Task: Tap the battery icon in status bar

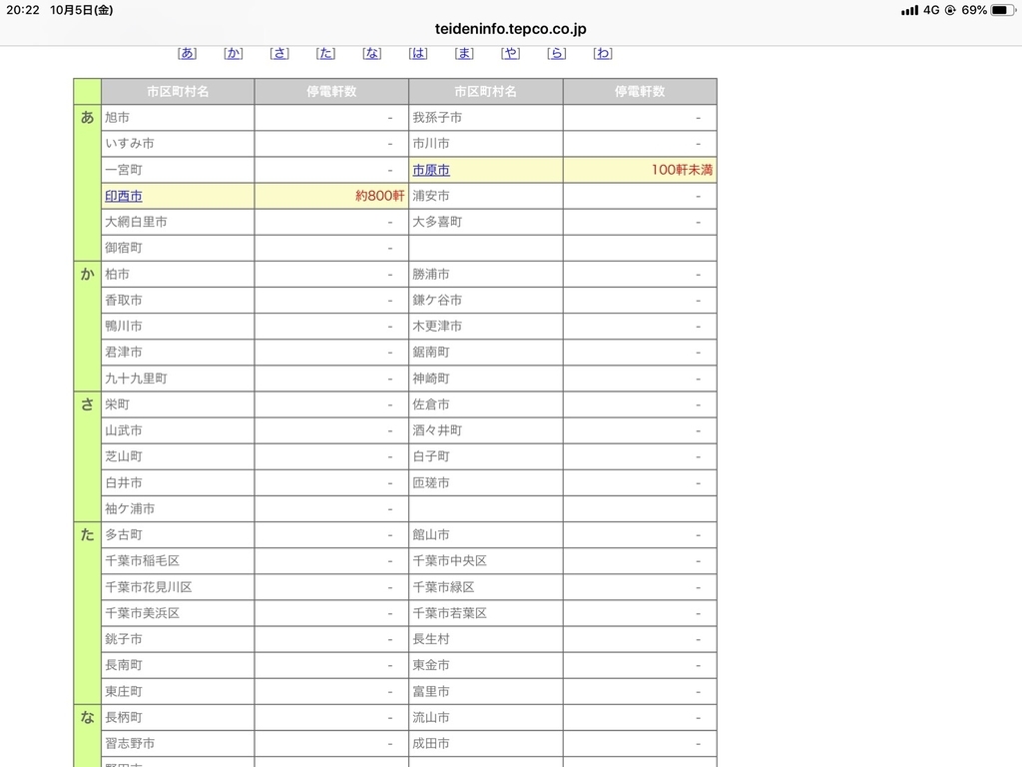Action: [1002, 10]
